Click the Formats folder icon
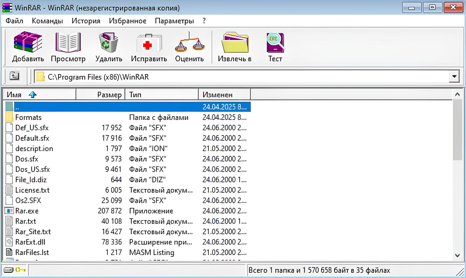The width and height of the screenshot is (466, 278). click(x=9, y=117)
